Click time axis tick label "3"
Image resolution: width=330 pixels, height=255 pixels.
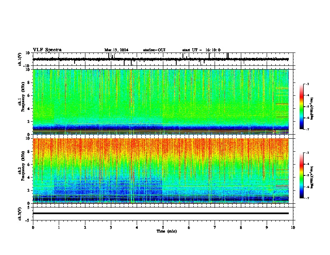pyautogui.click(x=111, y=227)
